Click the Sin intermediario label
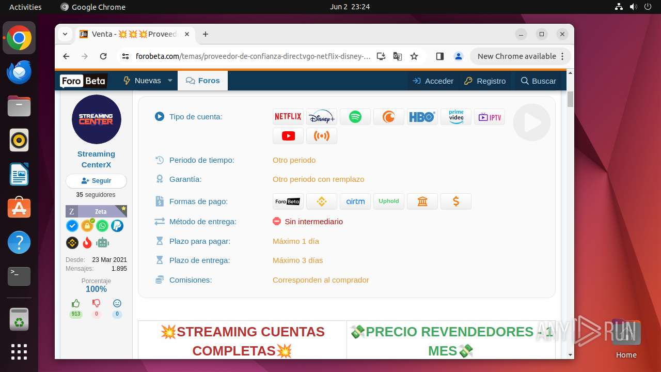661x372 pixels. point(313,222)
